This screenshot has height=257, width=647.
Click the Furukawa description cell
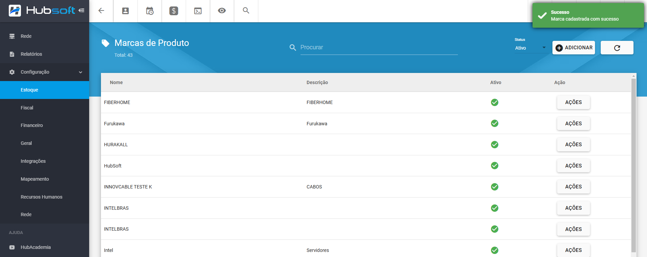click(317, 124)
